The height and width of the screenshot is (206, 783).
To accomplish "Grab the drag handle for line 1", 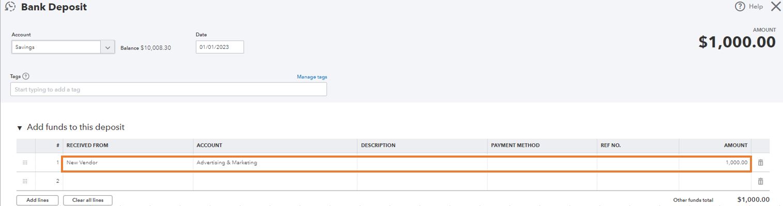I will pyautogui.click(x=25, y=163).
